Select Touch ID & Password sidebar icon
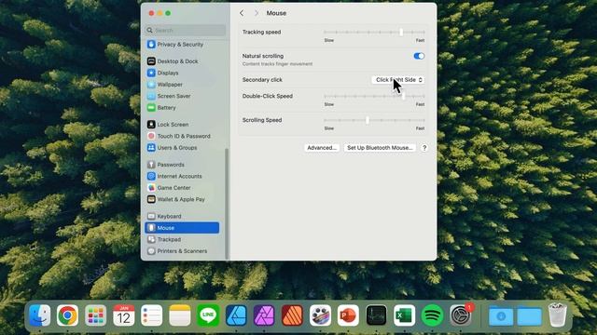This screenshot has height=335, width=597. coord(151,136)
